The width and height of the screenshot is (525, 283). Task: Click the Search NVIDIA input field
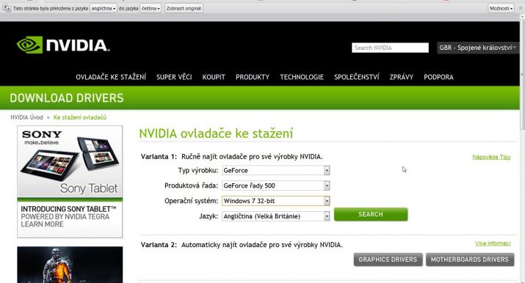coord(390,48)
